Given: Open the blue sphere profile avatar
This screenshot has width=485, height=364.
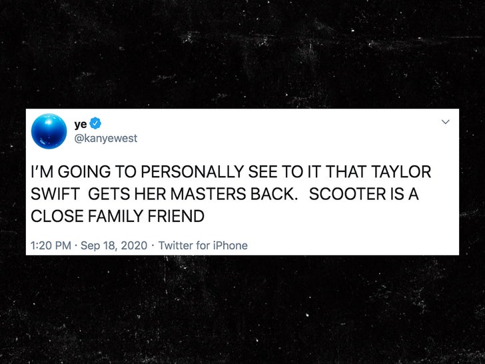Looking at the screenshot, I should click(x=49, y=131).
